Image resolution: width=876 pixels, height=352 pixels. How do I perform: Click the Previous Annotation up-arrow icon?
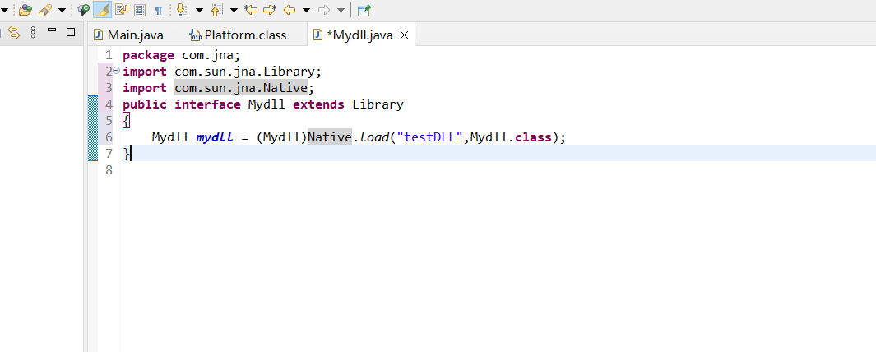click(x=217, y=10)
